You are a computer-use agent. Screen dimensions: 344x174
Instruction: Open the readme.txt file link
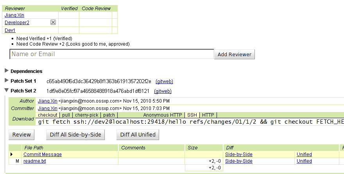pos(35,161)
